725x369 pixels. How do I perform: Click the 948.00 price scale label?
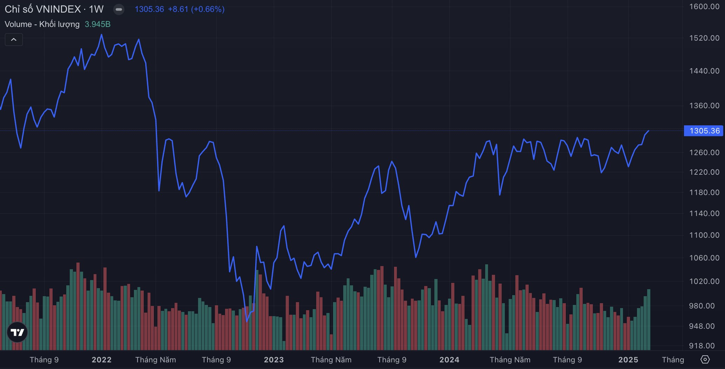(x=702, y=326)
